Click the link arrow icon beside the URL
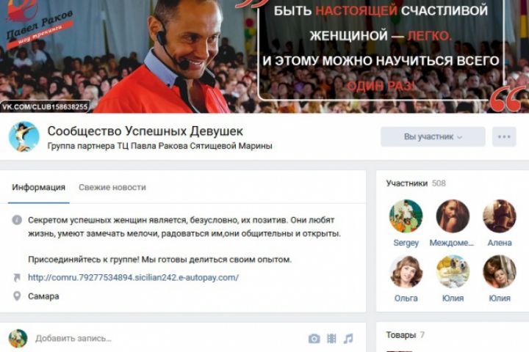 [16, 277]
